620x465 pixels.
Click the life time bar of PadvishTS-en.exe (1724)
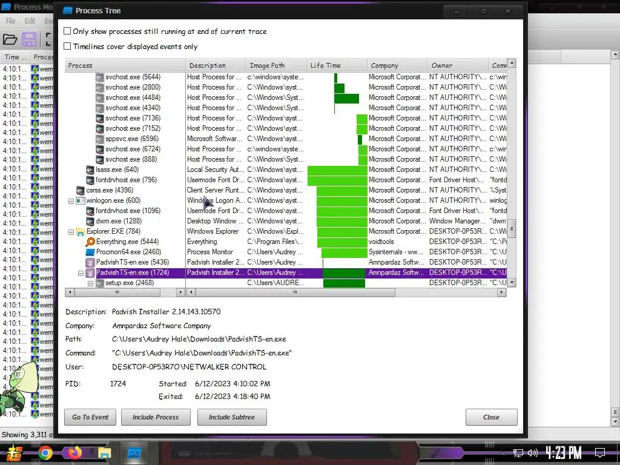point(344,272)
